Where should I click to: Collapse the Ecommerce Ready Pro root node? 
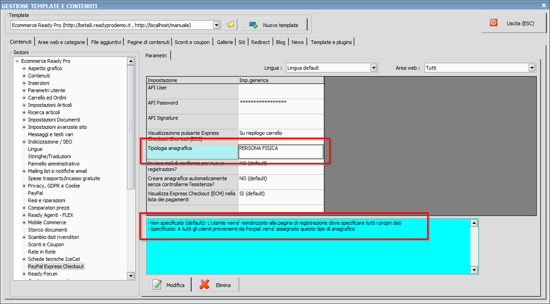pos(17,61)
